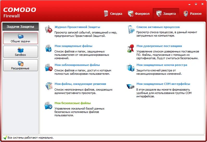
Task: Open Журнал Проактивной Защиты link
Action: [x=77, y=27]
